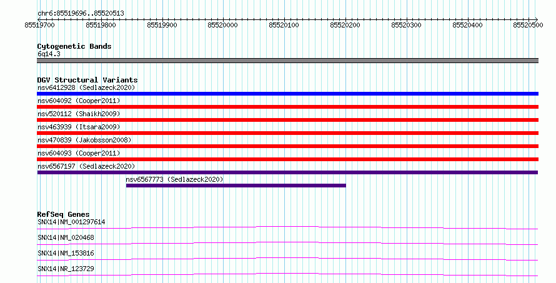Click the red nsv470839 variant bar

[287, 146]
